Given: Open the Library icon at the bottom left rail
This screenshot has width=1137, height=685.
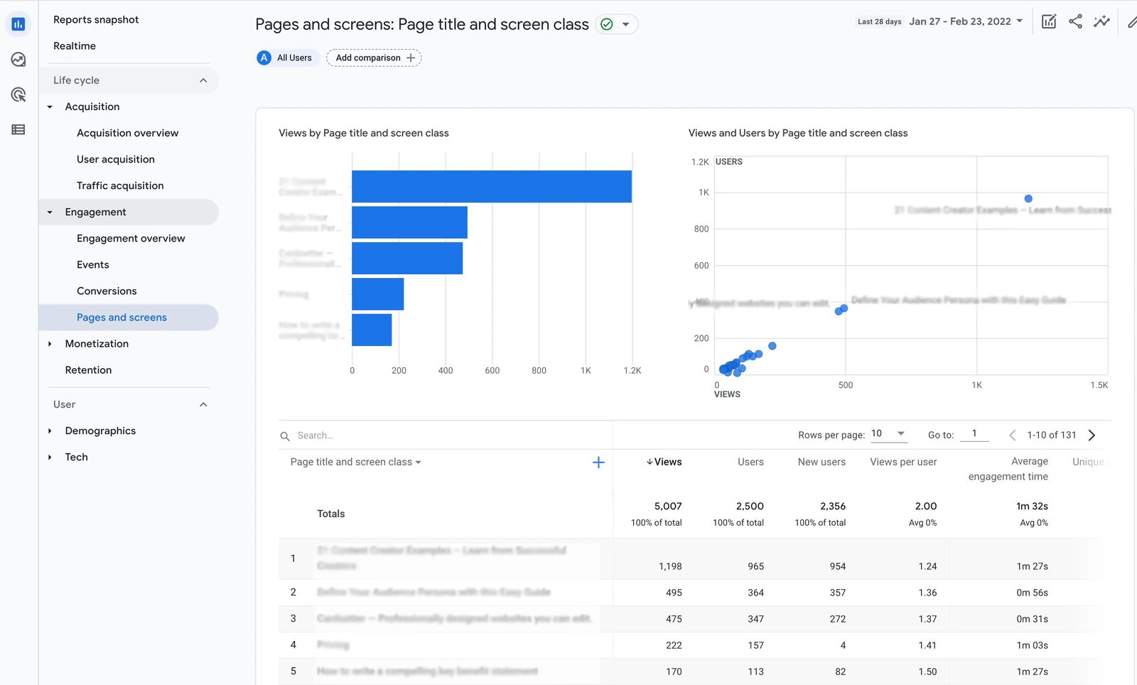Looking at the screenshot, I should coord(18,129).
